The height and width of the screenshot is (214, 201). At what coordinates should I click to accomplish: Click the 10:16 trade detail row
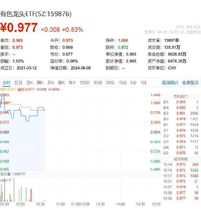(181, 170)
